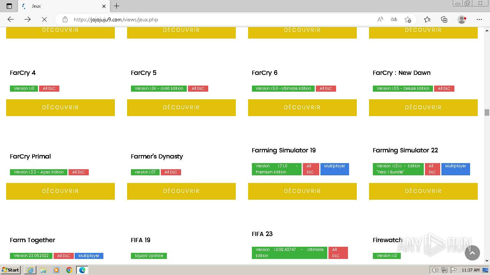Click Multiplayer tag of Farming Simulator 22
The image size is (490, 275).
pyautogui.click(x=456, y=169)
